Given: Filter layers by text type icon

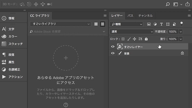Looking at the screenshot, I should tap(161, 24).
